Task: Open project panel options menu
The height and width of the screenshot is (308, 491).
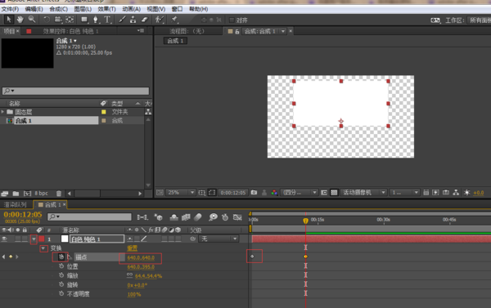Action: [x=141, y=31]
